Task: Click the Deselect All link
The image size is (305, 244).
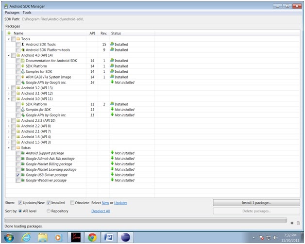Action: [101, 211]
